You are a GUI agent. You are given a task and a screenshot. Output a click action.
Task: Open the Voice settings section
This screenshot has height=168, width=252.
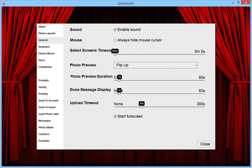[42, 60]
